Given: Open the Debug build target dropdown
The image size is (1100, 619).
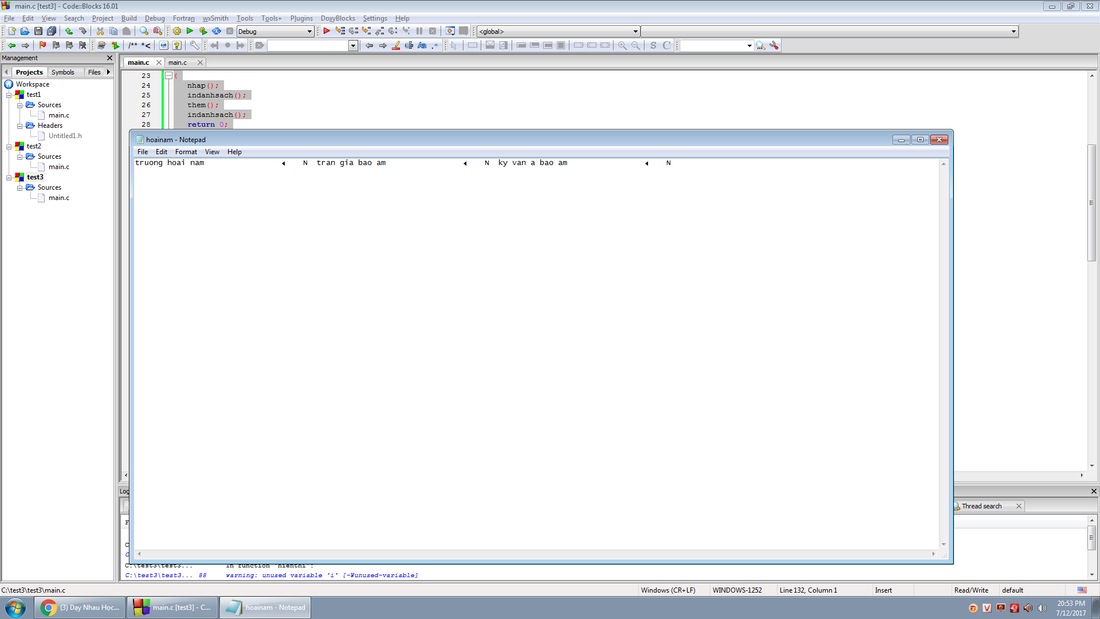Looking at the screenshot, I should [309, 32].
